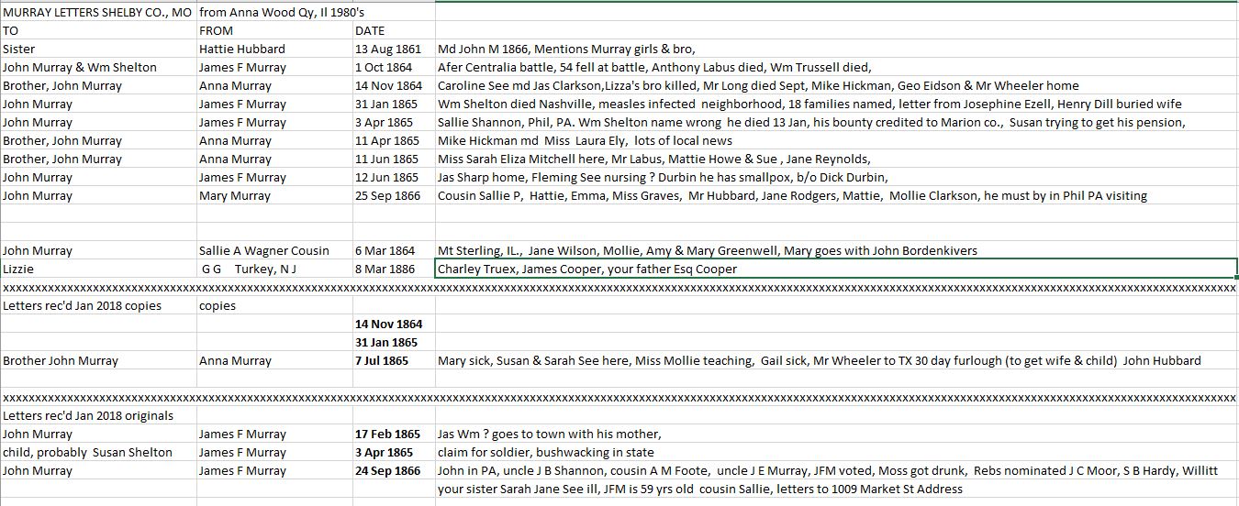Click 'Letters rec'd Jan 2018 copies' cell
Screen dimensions: 1239x506
click(97, 306)
